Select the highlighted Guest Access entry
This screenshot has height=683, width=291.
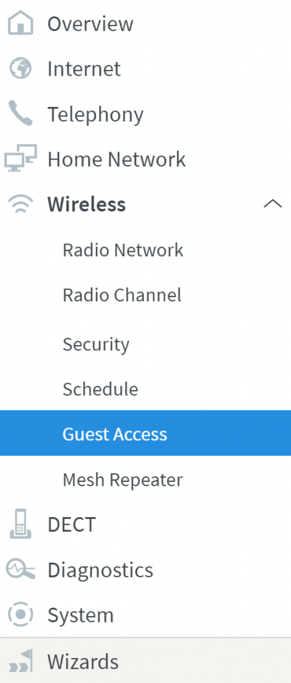pos(145,433)
